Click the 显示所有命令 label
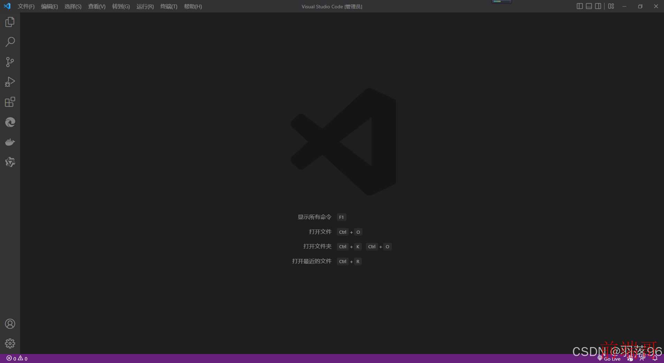 tap(314, 217)
